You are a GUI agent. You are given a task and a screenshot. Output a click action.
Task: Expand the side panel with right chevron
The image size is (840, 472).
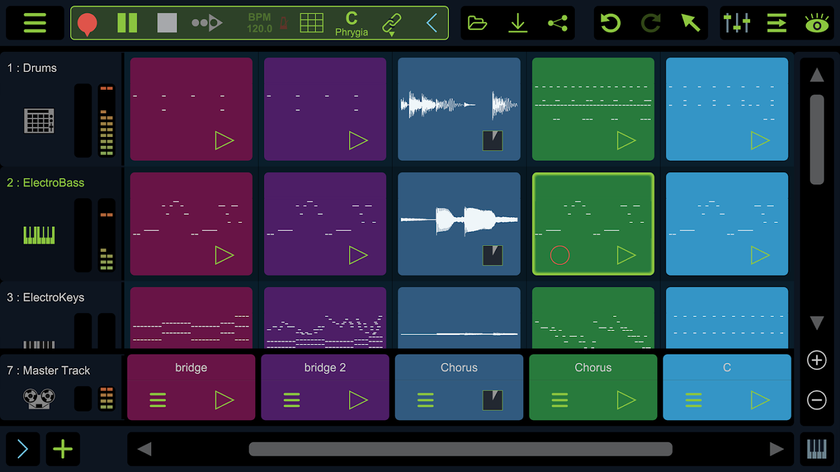tap(22, 450)
